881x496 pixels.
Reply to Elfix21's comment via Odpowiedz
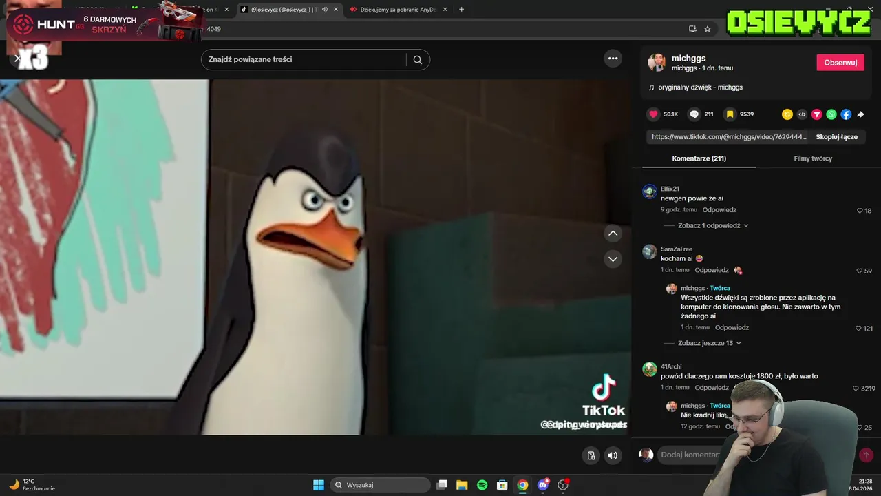pos(719,210)
